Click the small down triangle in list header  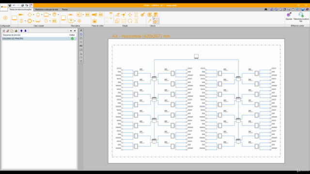(75, 31)
